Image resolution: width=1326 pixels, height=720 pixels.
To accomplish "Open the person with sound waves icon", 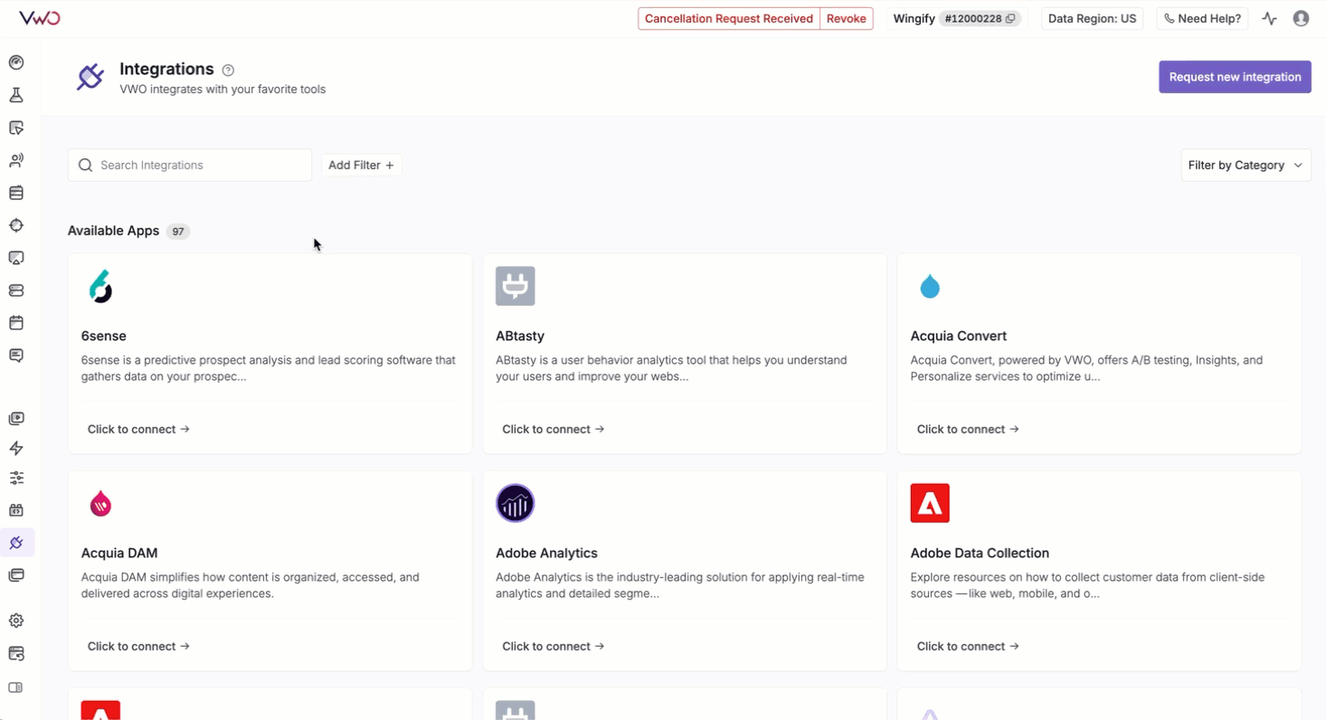I will (16, 160).
